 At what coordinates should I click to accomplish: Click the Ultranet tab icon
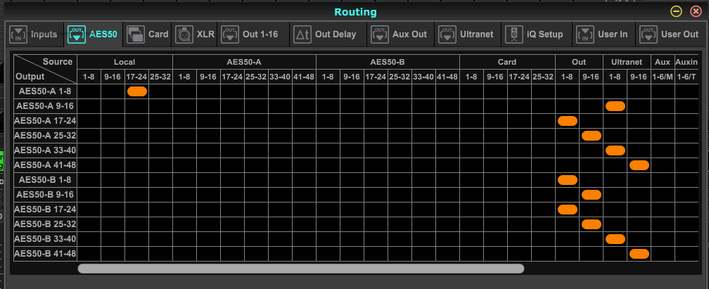click(x=447, y=34)
